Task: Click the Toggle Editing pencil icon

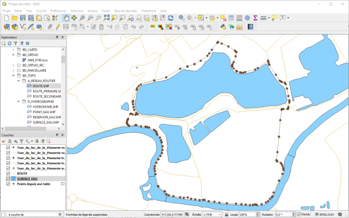Action: (x=58, y=27)
